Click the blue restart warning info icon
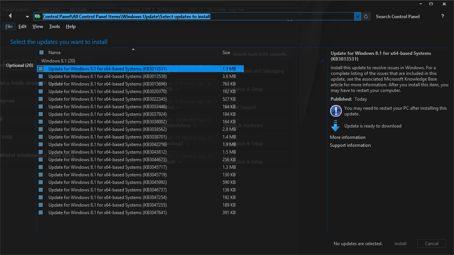 (336, 111)
